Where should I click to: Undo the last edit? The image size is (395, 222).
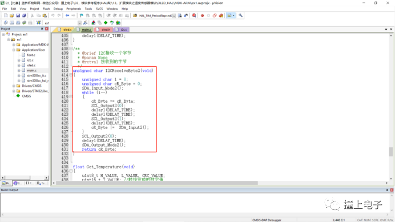tap(53, 15)
